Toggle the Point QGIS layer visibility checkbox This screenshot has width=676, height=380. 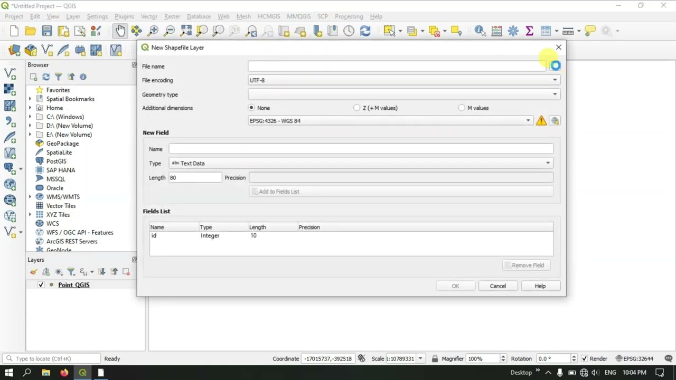(41, 285)
